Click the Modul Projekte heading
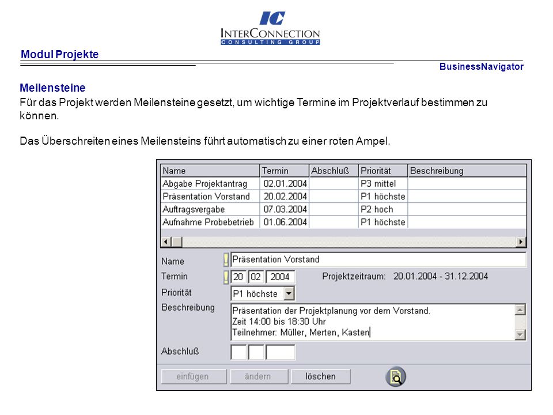This screenshot has height=415, width=553. 59,54
